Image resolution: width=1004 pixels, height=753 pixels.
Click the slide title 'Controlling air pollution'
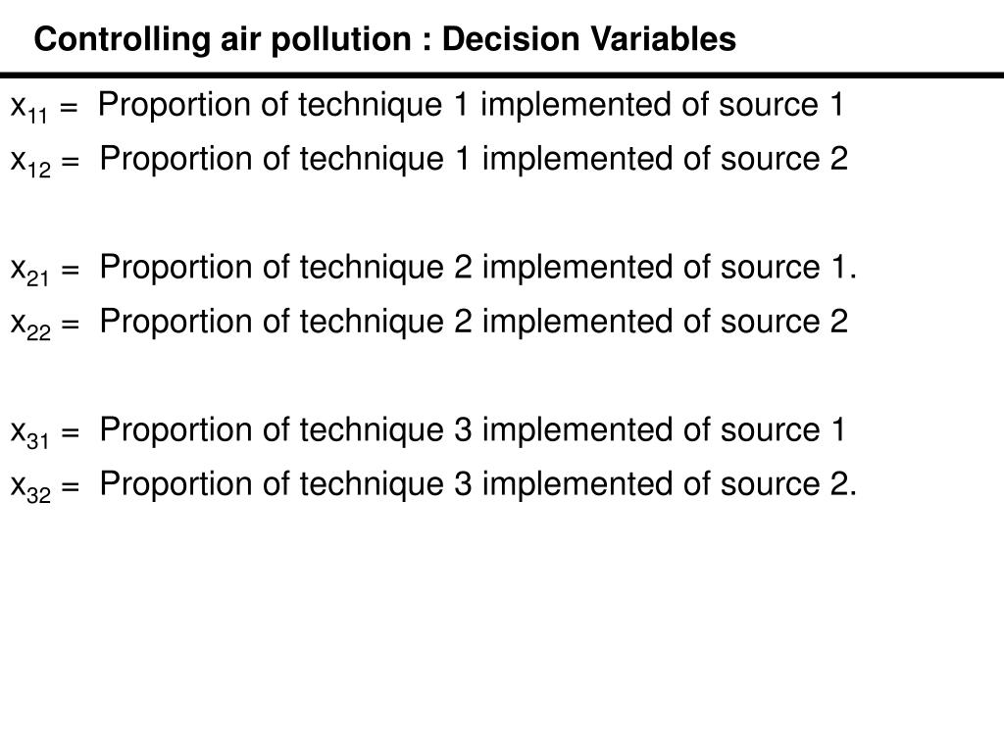pos(223,39)
